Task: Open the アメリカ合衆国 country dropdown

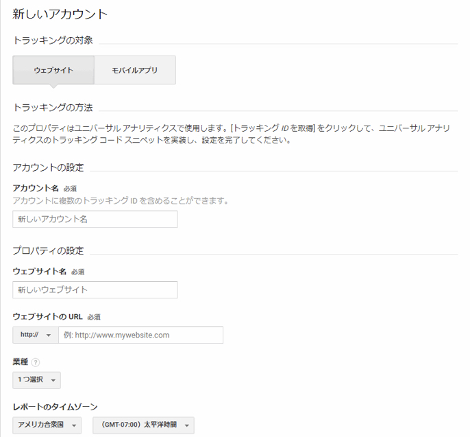Action: coord(47,425)
